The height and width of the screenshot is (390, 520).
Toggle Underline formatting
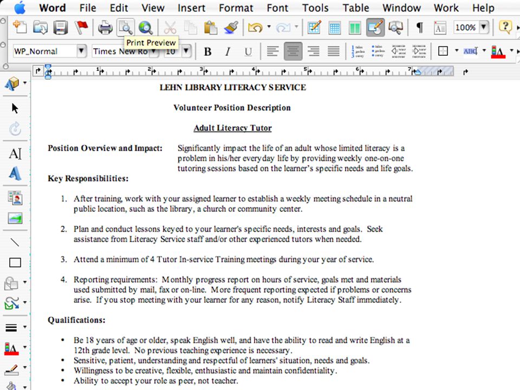[x=248, y=51]
